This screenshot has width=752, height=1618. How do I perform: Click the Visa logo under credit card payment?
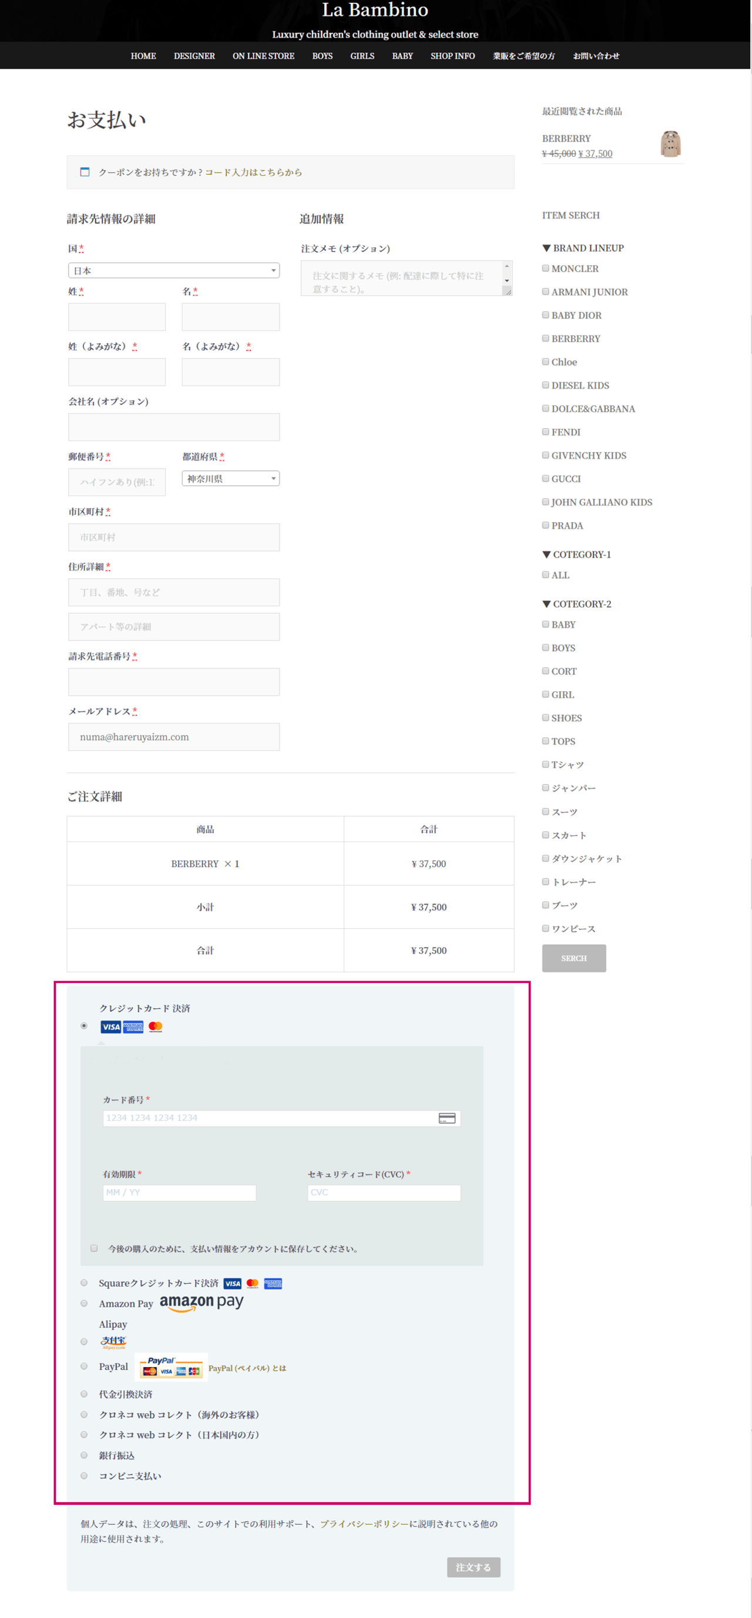tap(110, 1026)
